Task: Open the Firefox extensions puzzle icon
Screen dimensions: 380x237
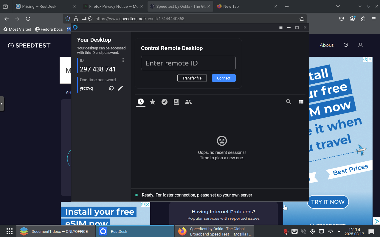Action: tap(363, 19)
